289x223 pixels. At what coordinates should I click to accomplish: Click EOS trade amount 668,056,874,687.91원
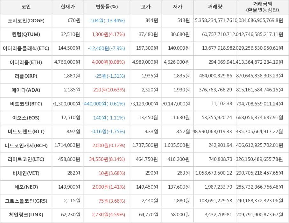[x=260, y=118]
